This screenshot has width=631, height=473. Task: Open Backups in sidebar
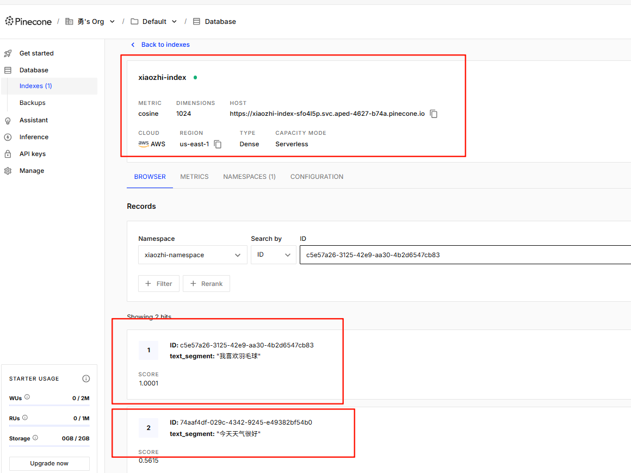point(33,103)
